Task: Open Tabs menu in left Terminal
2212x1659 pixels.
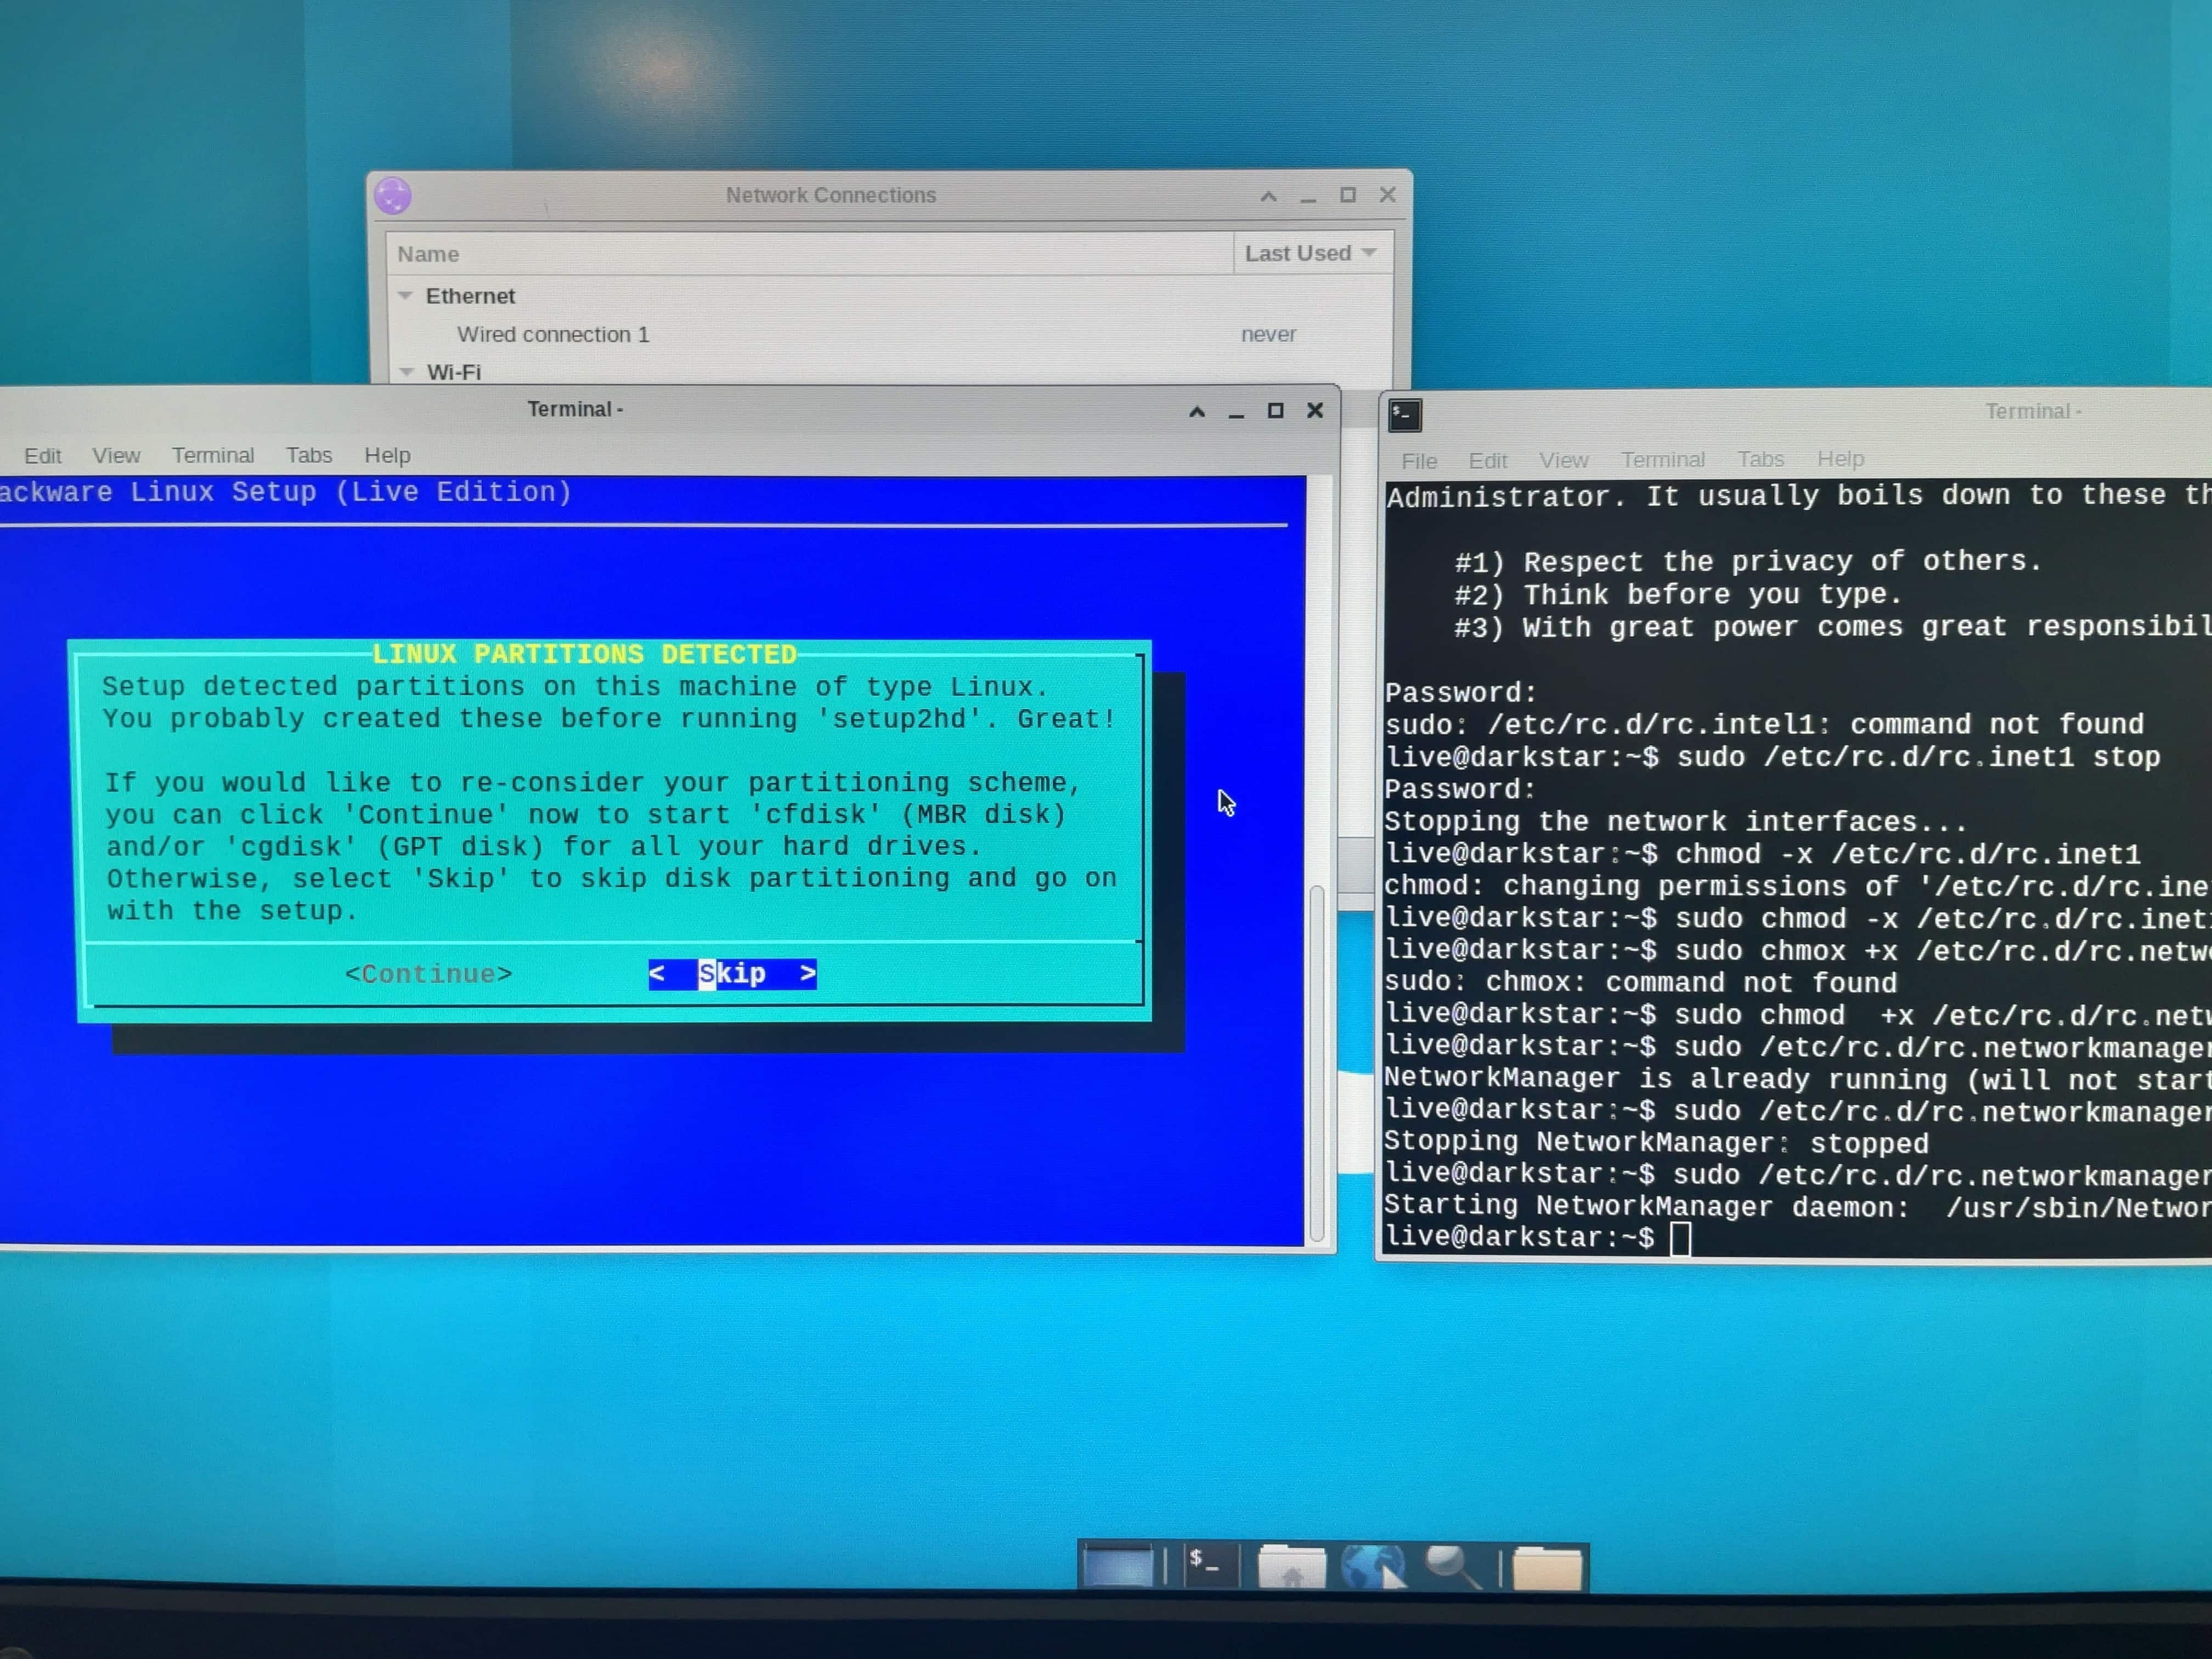Action: pos(309,455)
